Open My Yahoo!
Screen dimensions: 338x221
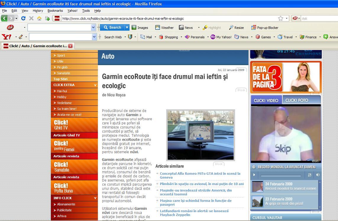(x=221, y=37)
